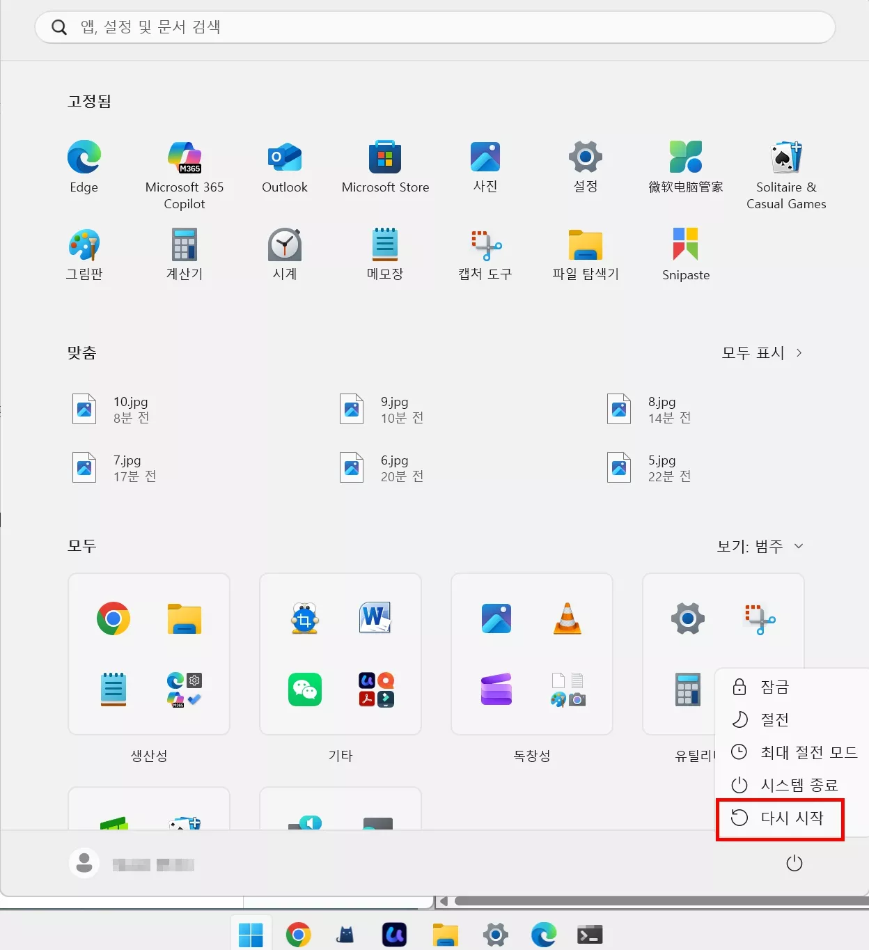
Task: Click the power button at bottom right
Action: pyautogui.click(x=794, y=864)
